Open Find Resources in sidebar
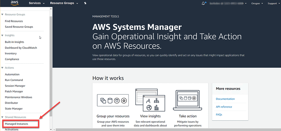Screen dimensions: 281x131 point(14,21)
